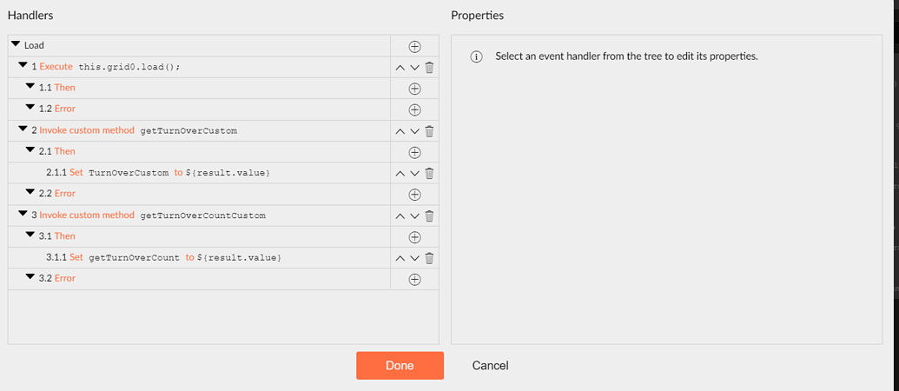The height and width of the screenshot is (391, 899).
Task: Select Invoke custom method getTurnOverCustom row
Action: [199, 130]
